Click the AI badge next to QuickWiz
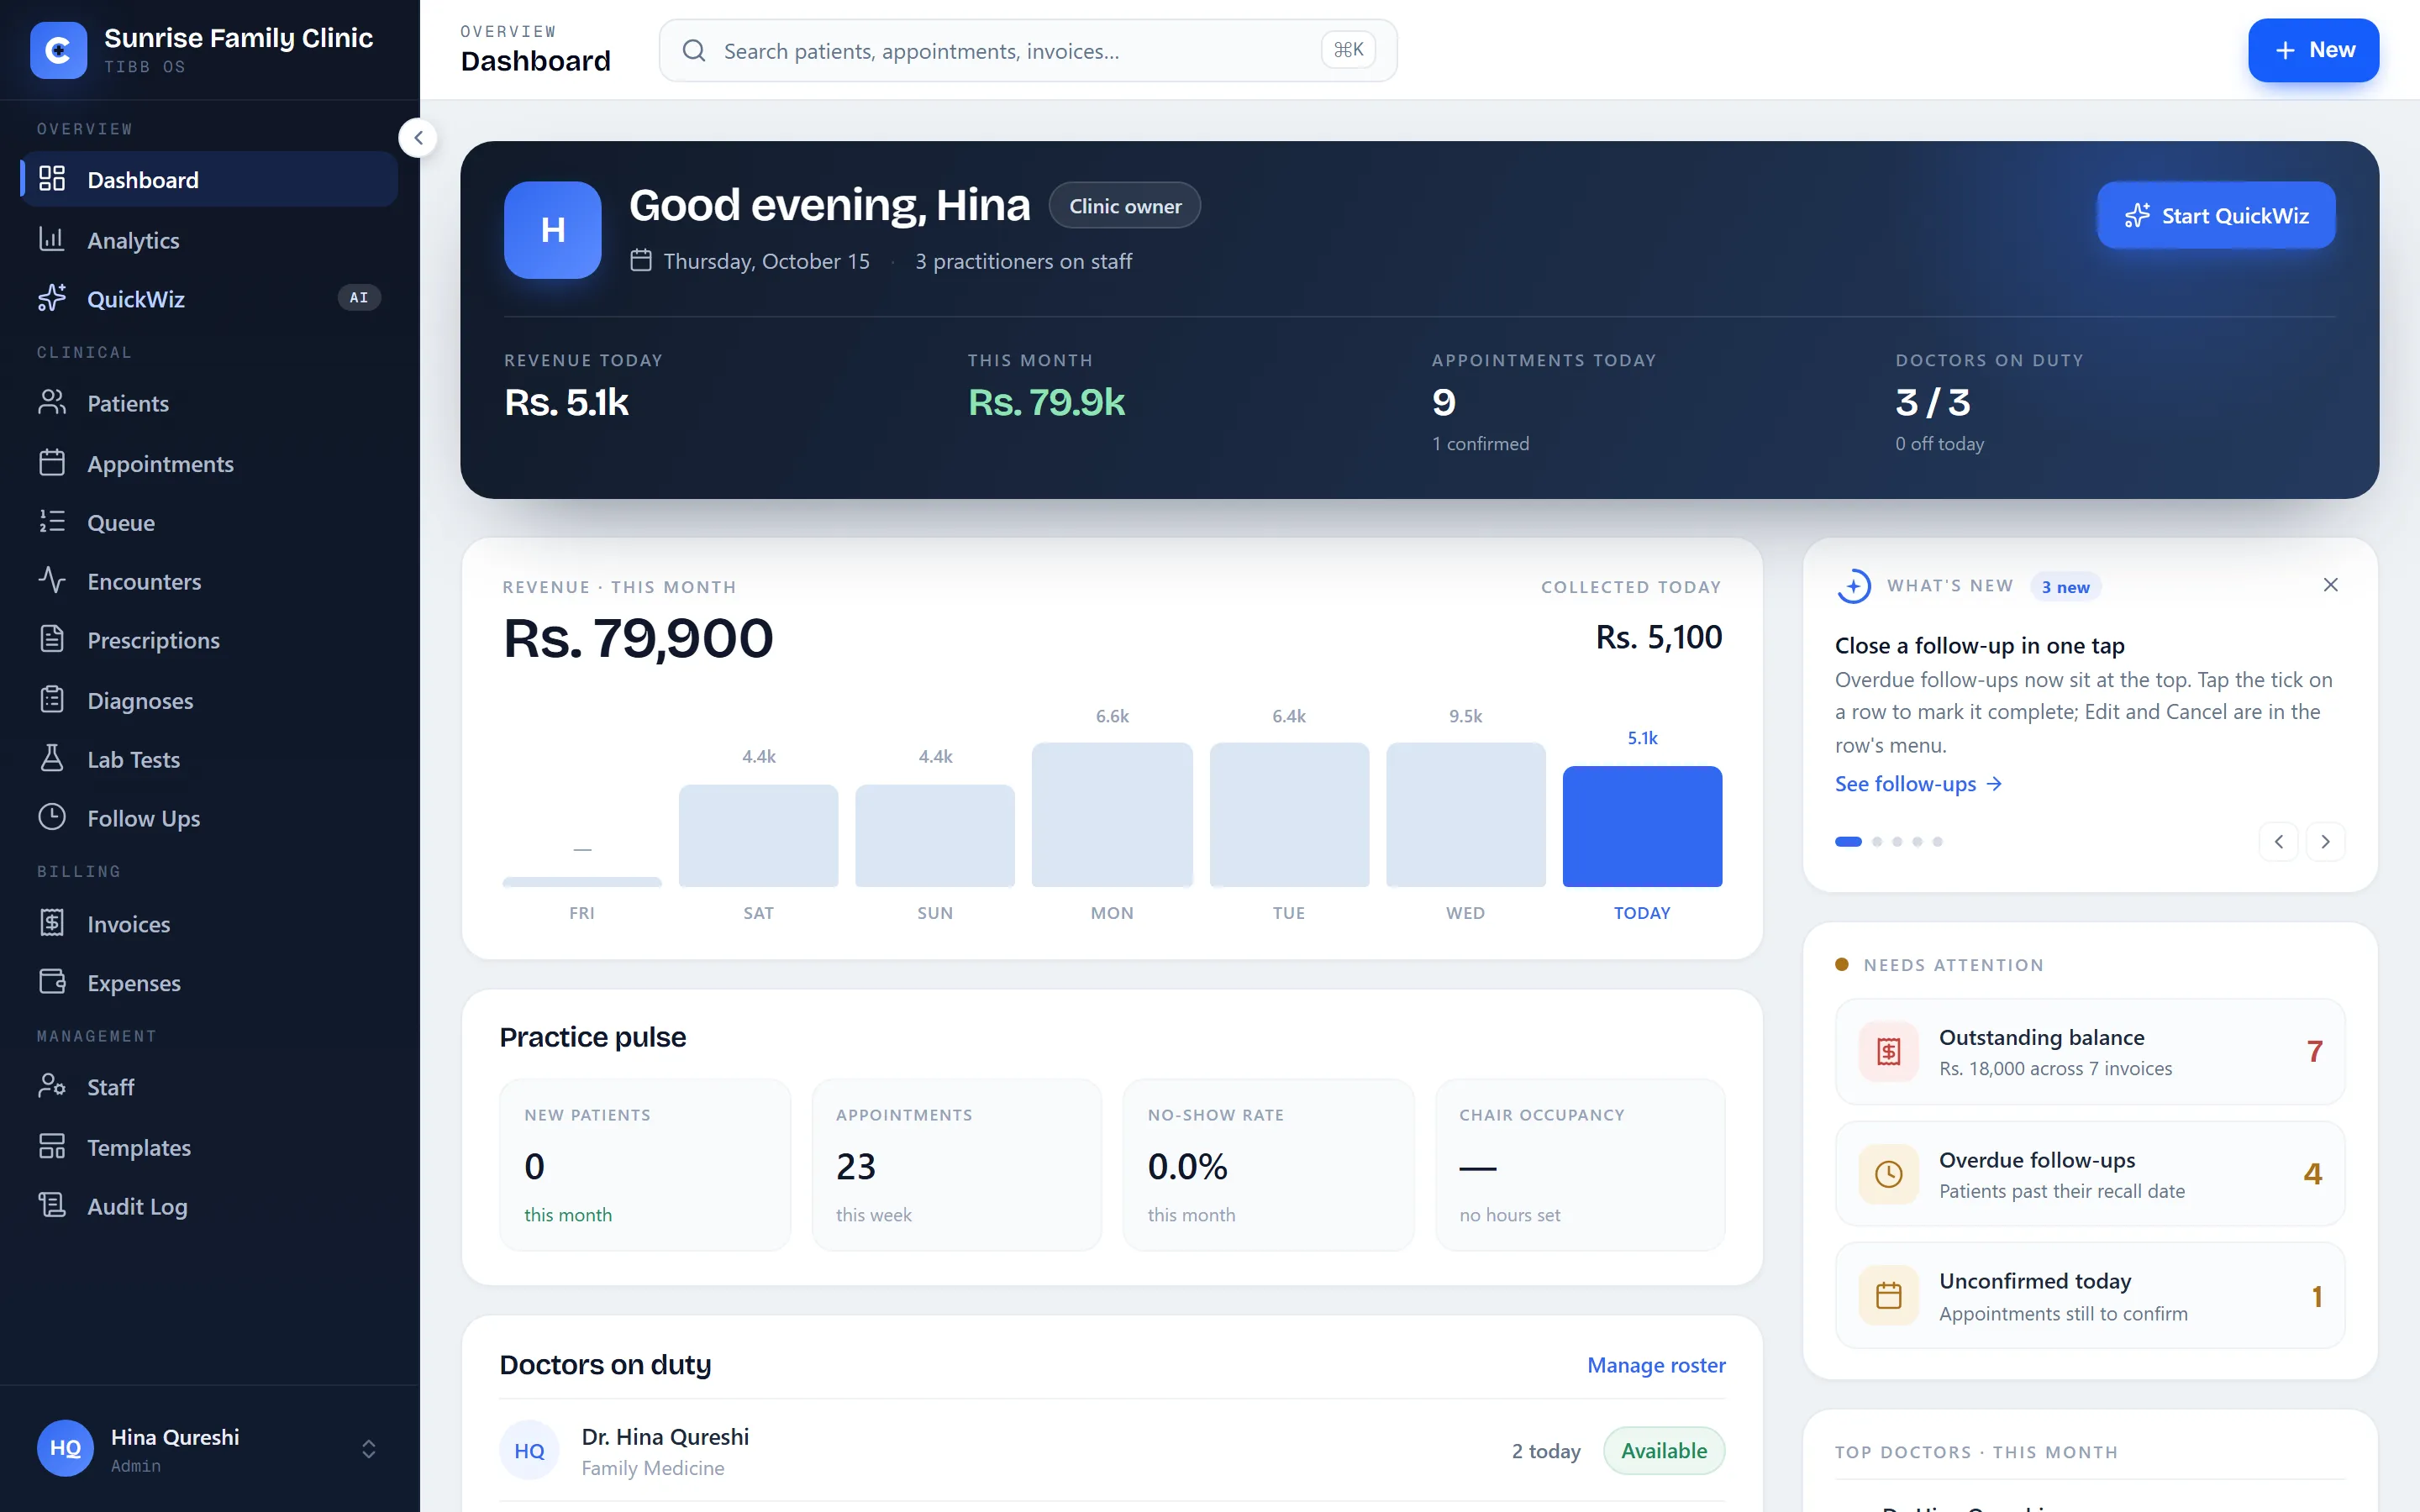This screenshot has width=2420, height=1512. 359,298
